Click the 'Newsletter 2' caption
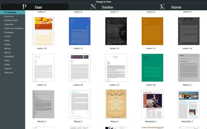The height and width of the screenshot is (129, 207). tap(187, 122)
